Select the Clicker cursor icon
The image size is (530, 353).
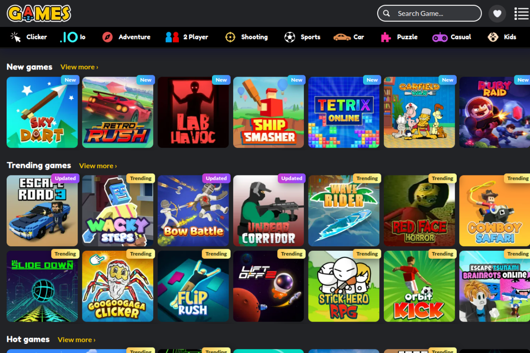(16, 37)
